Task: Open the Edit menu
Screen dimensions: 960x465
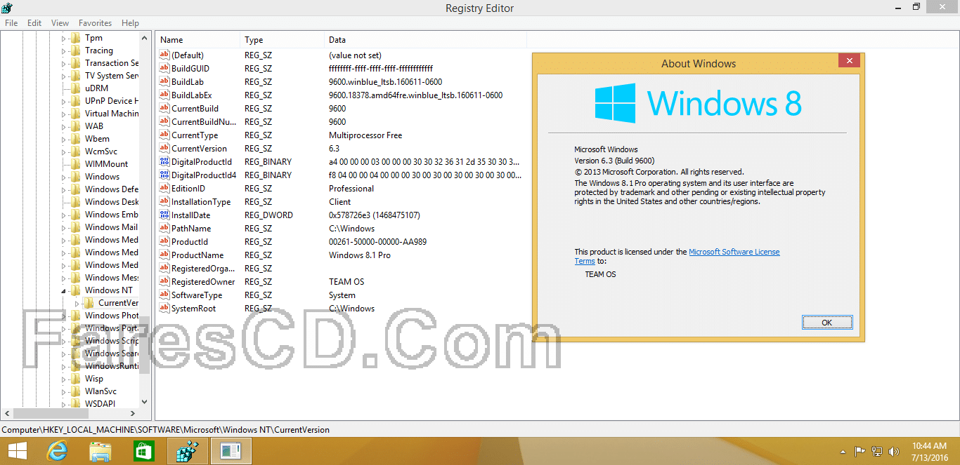Action: point(34,23)
